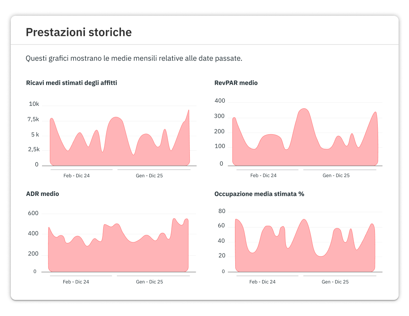Viewport: 409px width, 316px height.
Task: Select Gen - Dic 25 under Occupazione chart
Action: 335,282
